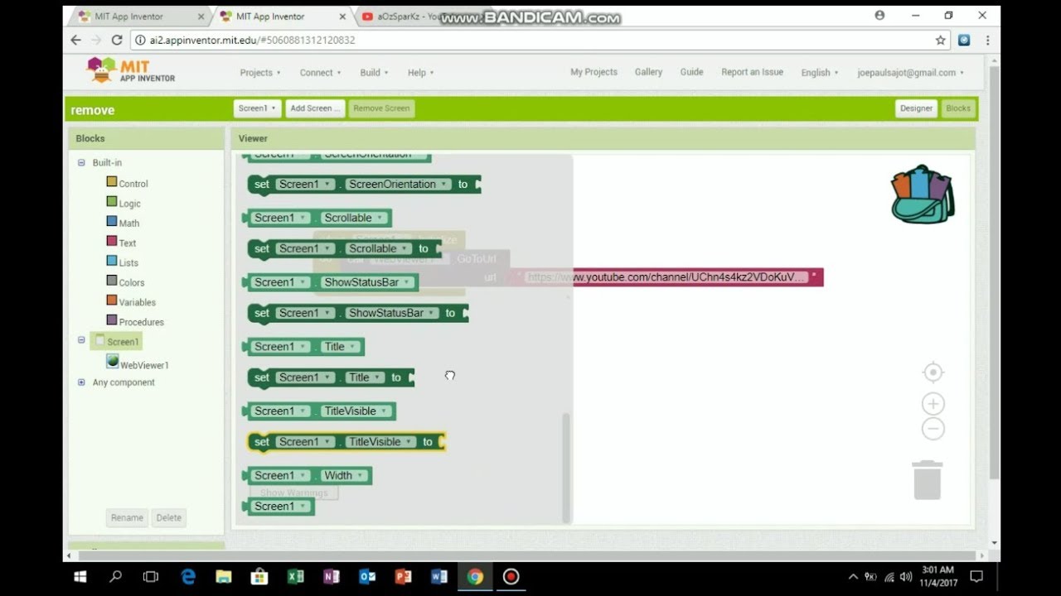Select the Control blocks category
The height and width of the screenshot is (596, 1061).
127,183
